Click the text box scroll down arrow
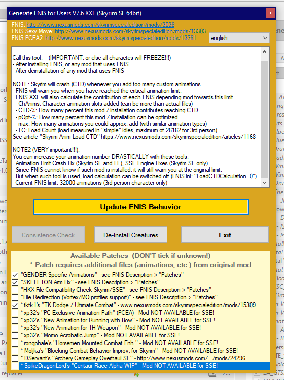Screen dimensions: 284x380 click(x=264, y=183)
